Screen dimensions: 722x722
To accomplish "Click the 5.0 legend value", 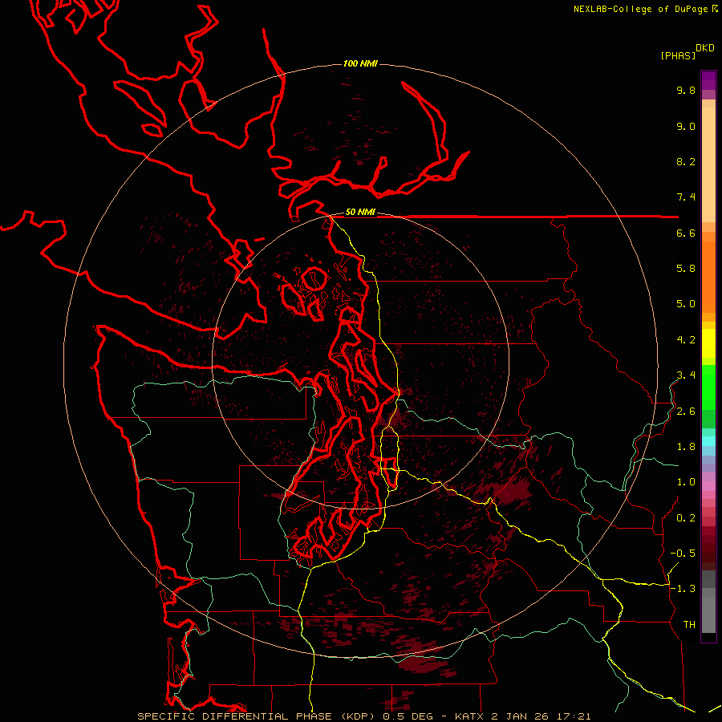I will [x=686, y=304].
